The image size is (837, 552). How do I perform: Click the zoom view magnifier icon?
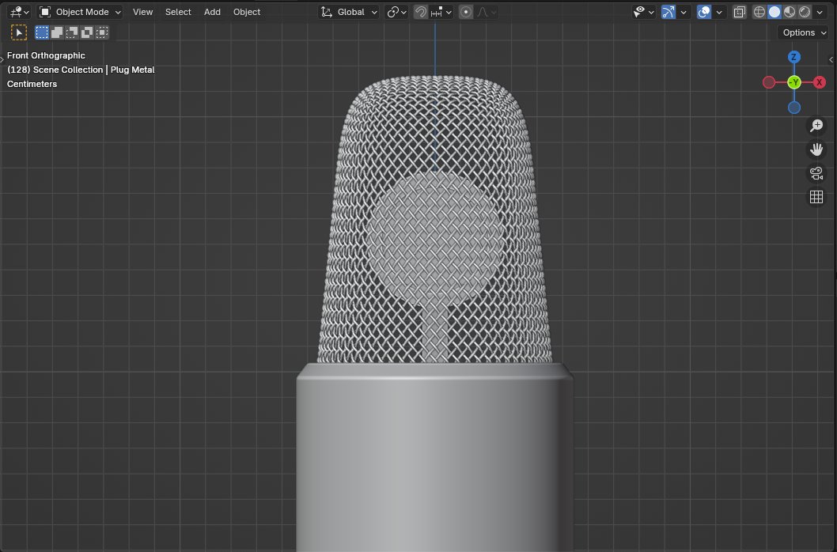coord(816,126)
